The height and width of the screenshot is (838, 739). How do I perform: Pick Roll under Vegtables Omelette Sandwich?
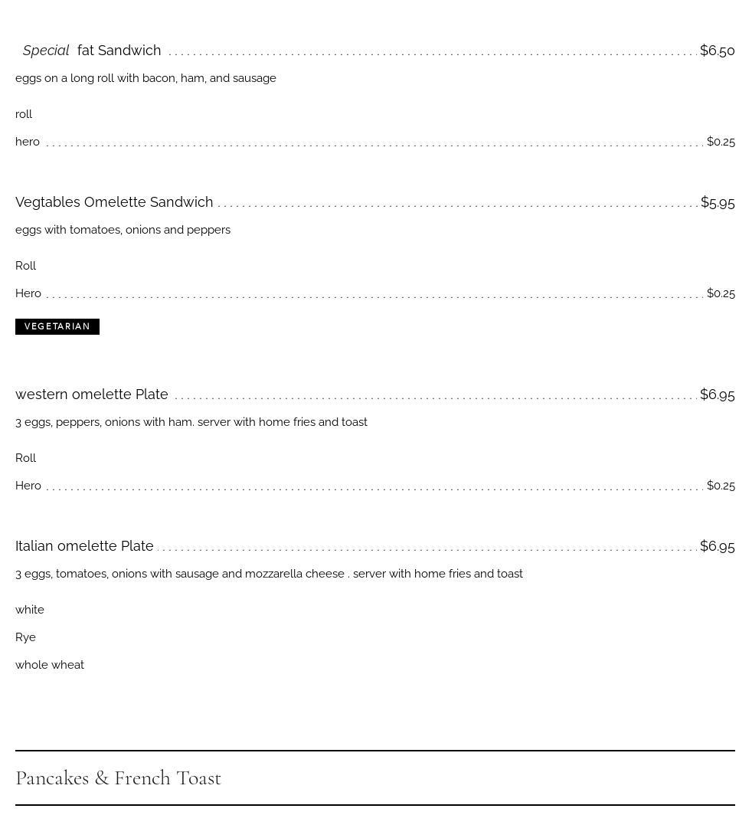click(x=25, y=266)
